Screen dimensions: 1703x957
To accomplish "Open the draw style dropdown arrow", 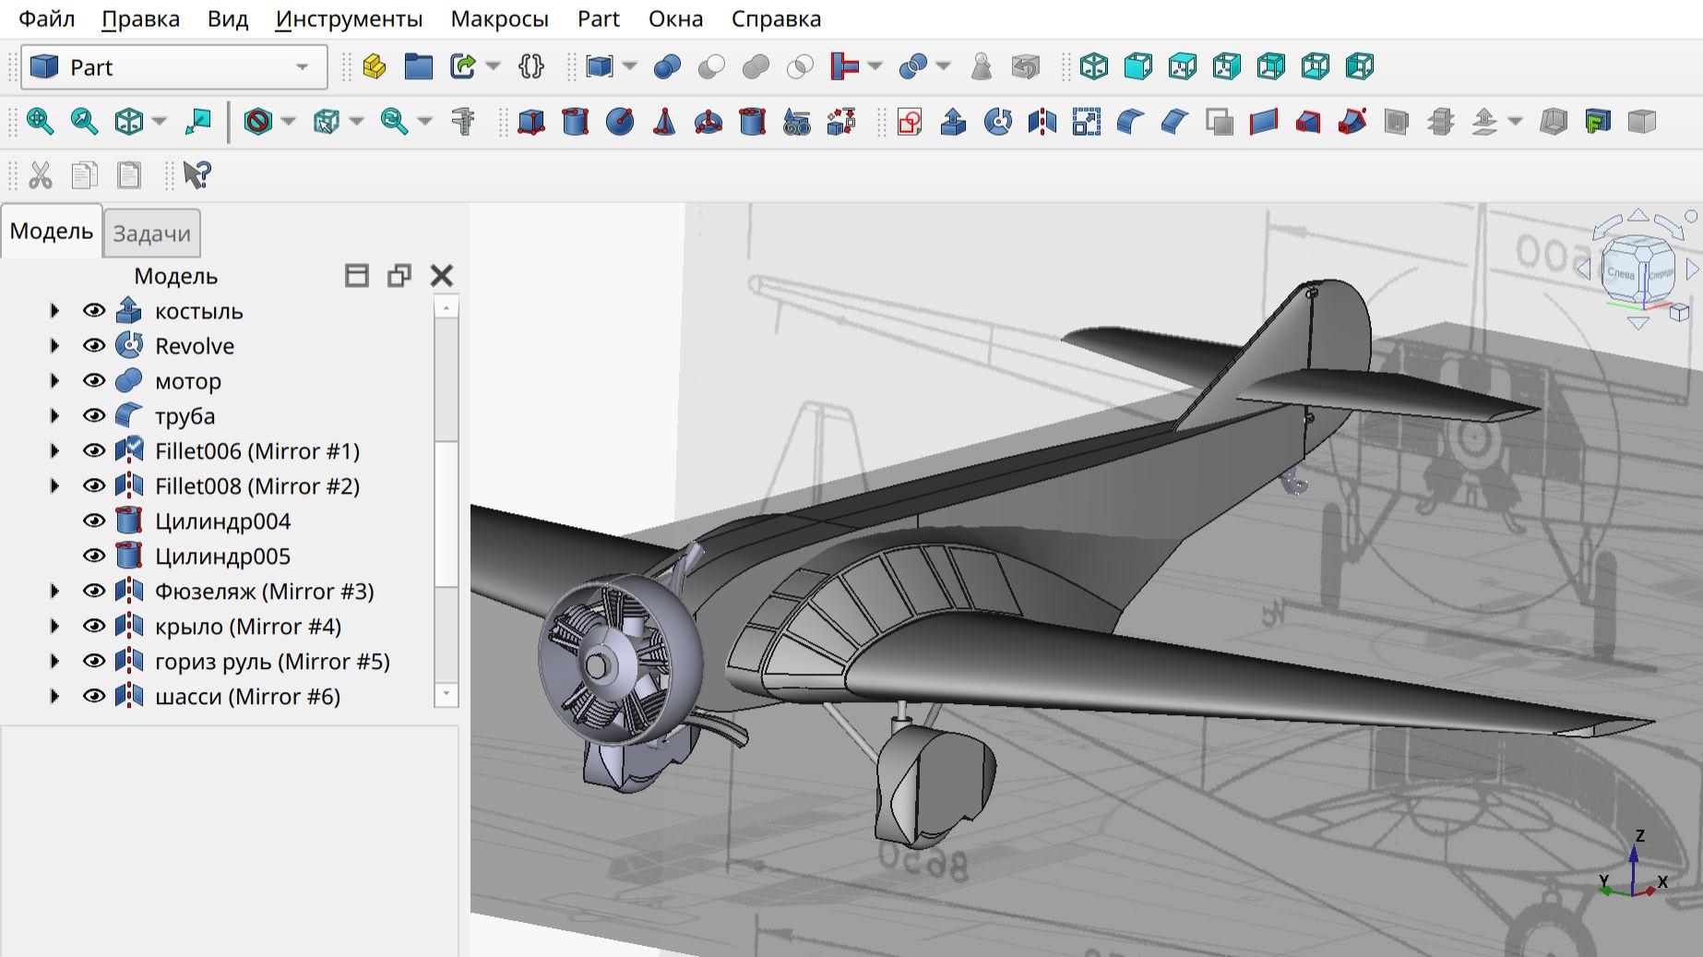I will pyautogui.click(x=289, y=121).
